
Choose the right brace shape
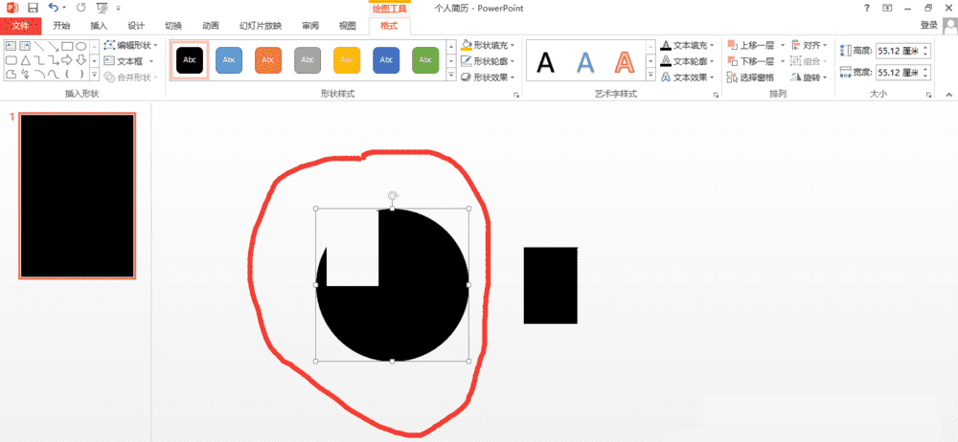click(x=80, y=74)
